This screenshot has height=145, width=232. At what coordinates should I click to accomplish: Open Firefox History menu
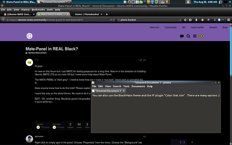pos(26,10)
